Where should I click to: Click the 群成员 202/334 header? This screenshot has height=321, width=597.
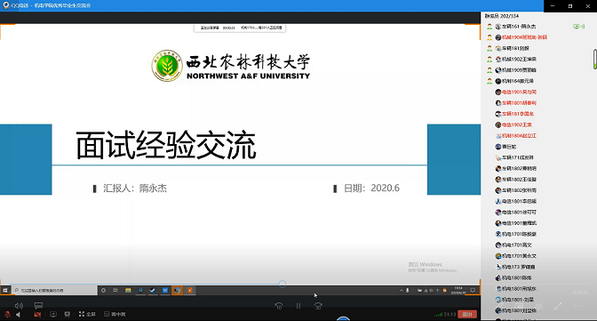[x=501, y=16]
